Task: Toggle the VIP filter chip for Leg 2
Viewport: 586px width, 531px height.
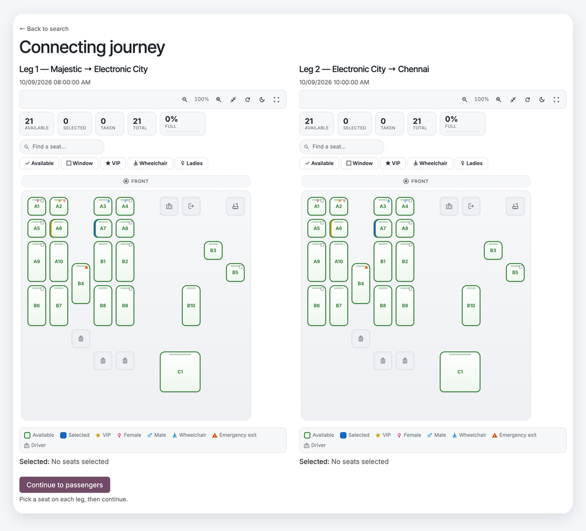Action: (393, 163)
